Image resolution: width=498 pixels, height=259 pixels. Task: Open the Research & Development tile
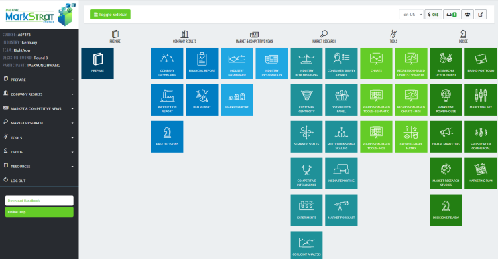tap(446, 63)
